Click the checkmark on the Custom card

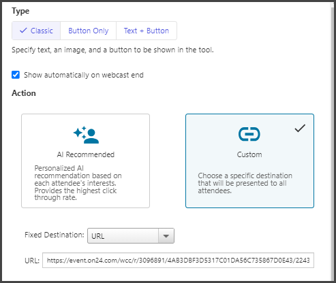(x=300, y=128)
